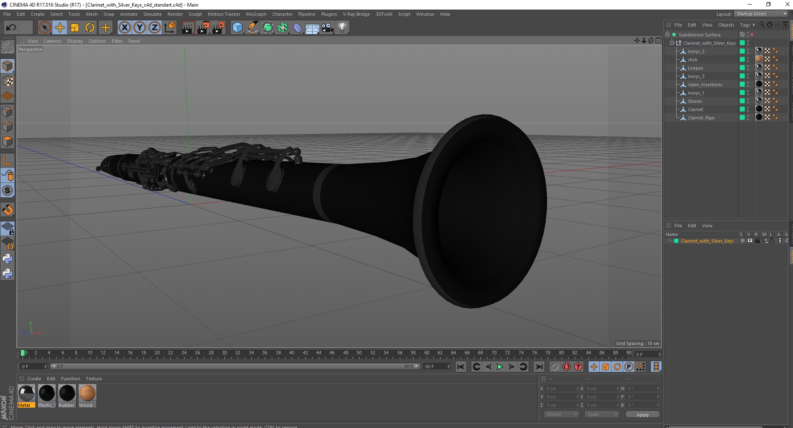The width and height of the screenshot is (793, 428).
Task: Open the Scale mode dropdown
Action: click(601, 414)
